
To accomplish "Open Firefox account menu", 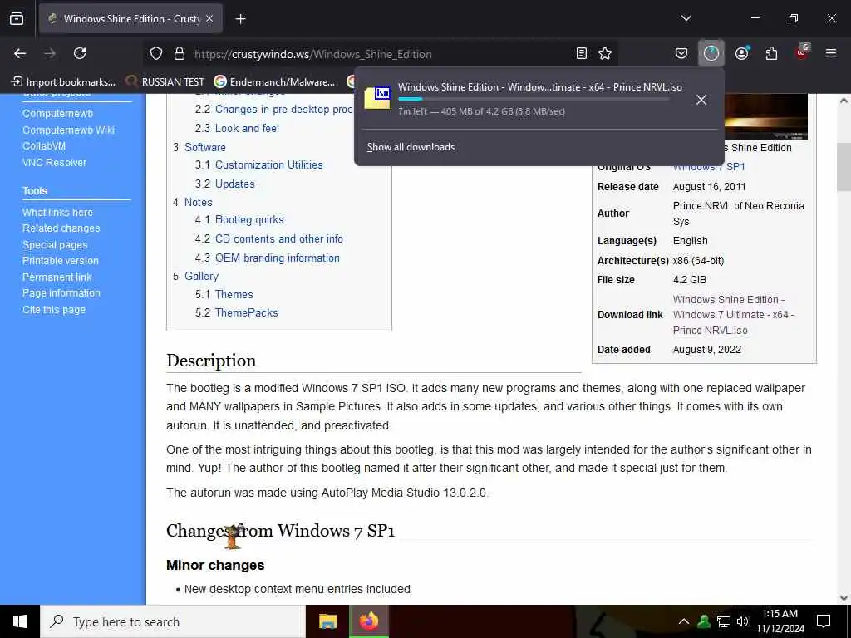I will point(741,53).
